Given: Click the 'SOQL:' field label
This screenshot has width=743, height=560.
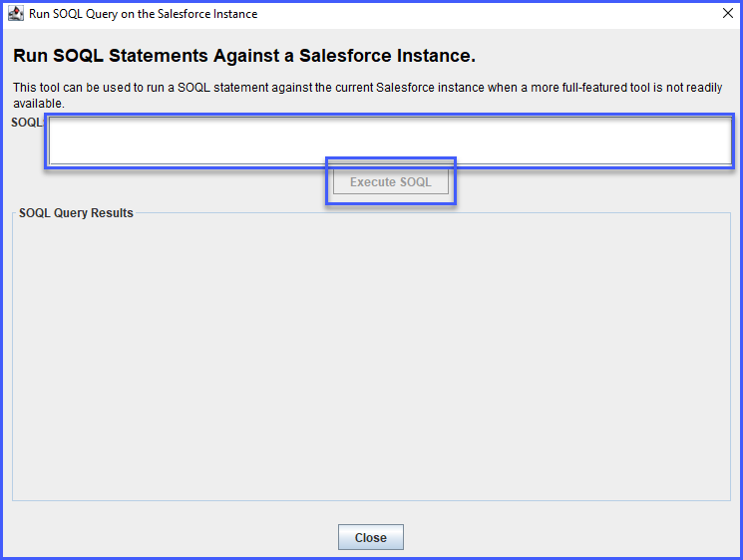Looking at the screenshot, I should click(27, 123).
